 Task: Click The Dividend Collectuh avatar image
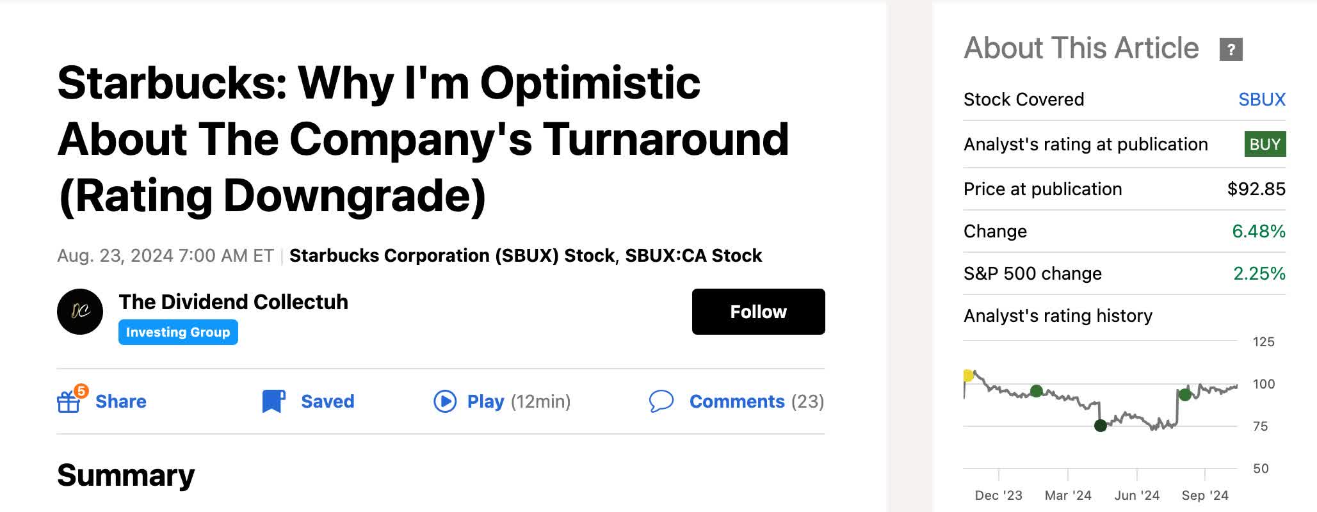(80, 312)
